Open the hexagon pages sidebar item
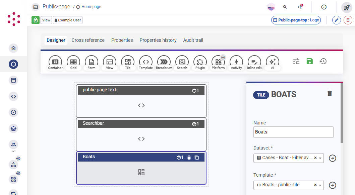The width and height of the screenshot is (355, 195). click(14, 64)
